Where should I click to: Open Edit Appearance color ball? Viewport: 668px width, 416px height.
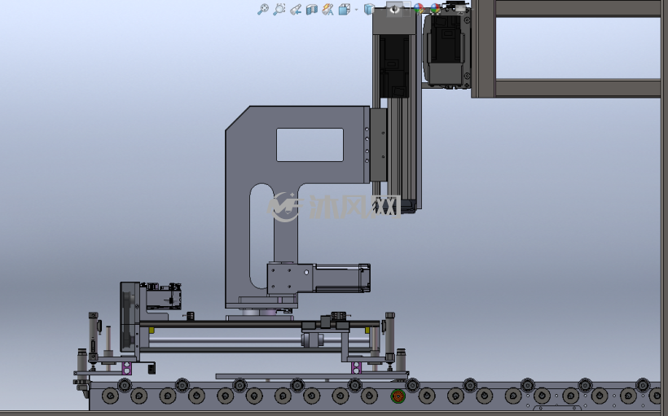tap(419, 8)
